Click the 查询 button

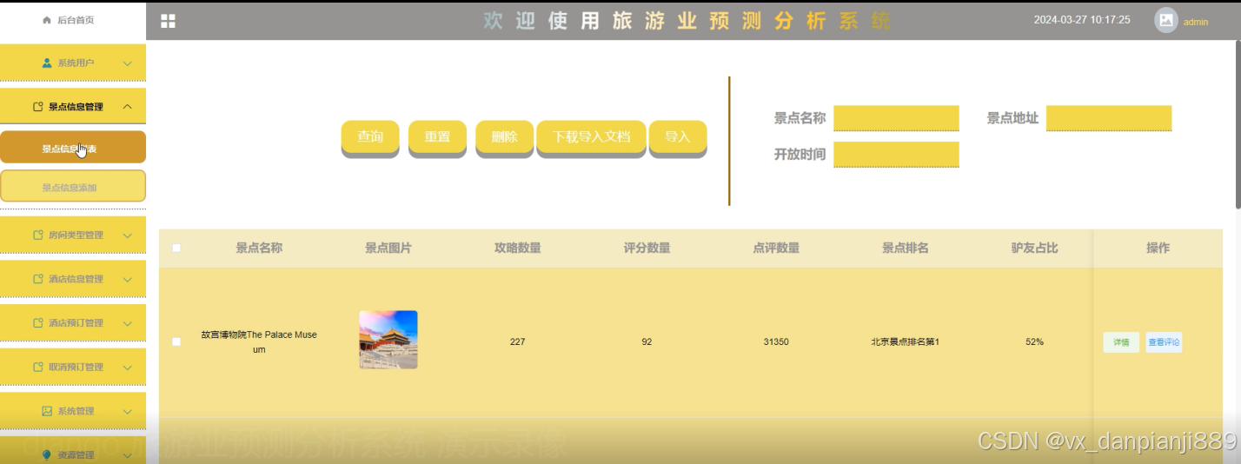[x=370, y=137]
